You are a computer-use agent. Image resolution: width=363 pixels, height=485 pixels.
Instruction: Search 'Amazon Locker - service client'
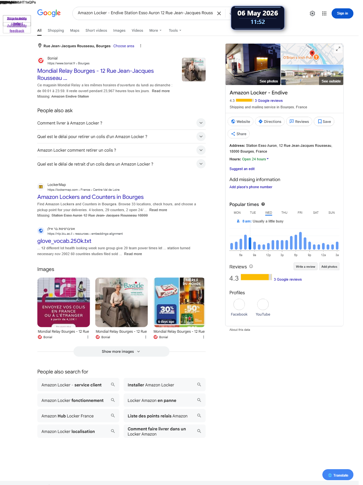78,385
